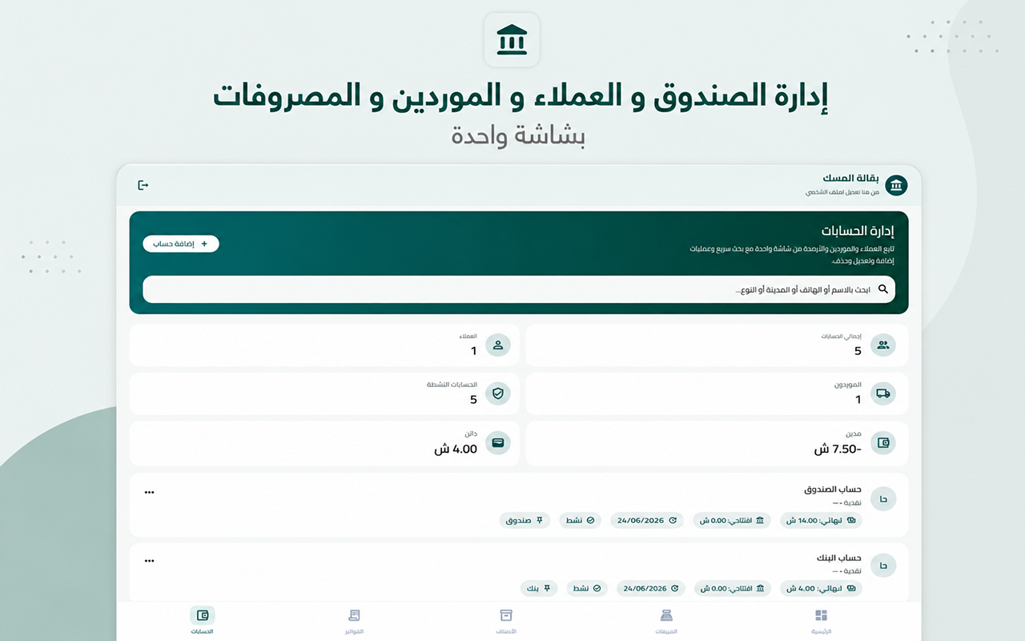This screenshot has width=1025, height=641.
Task: Click the الموردون truck icon
Action: tap(883, 393)
